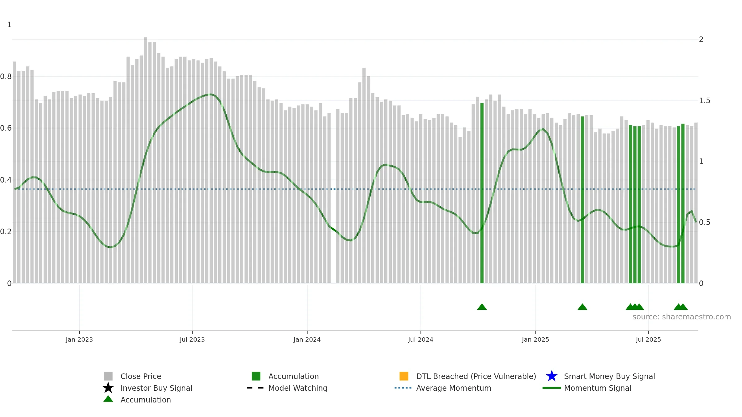742x417 pixels.
Task: Toggle the Momentum Signal legend label
Action: 598,388
